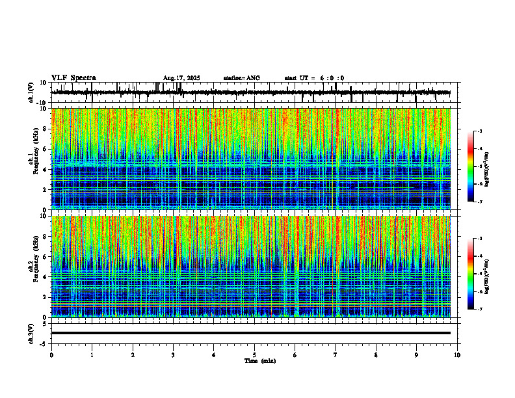Click the 'station=ANG' label
Screen dimensions: 515x398
click(241, 78)
